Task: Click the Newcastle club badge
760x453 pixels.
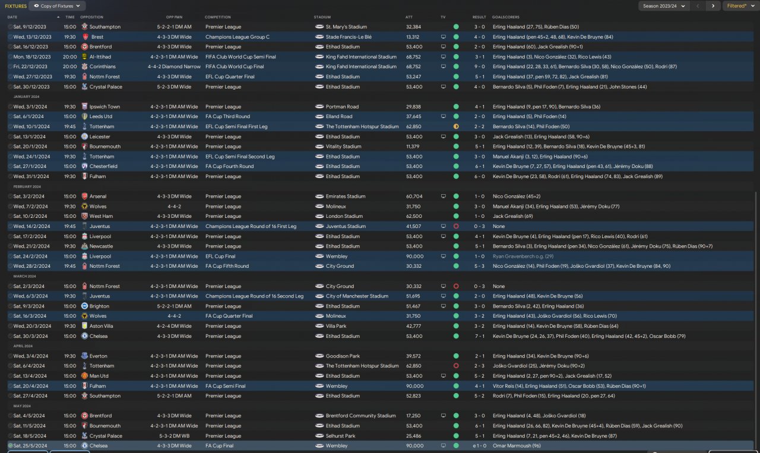Action: [x=84, y=246]
